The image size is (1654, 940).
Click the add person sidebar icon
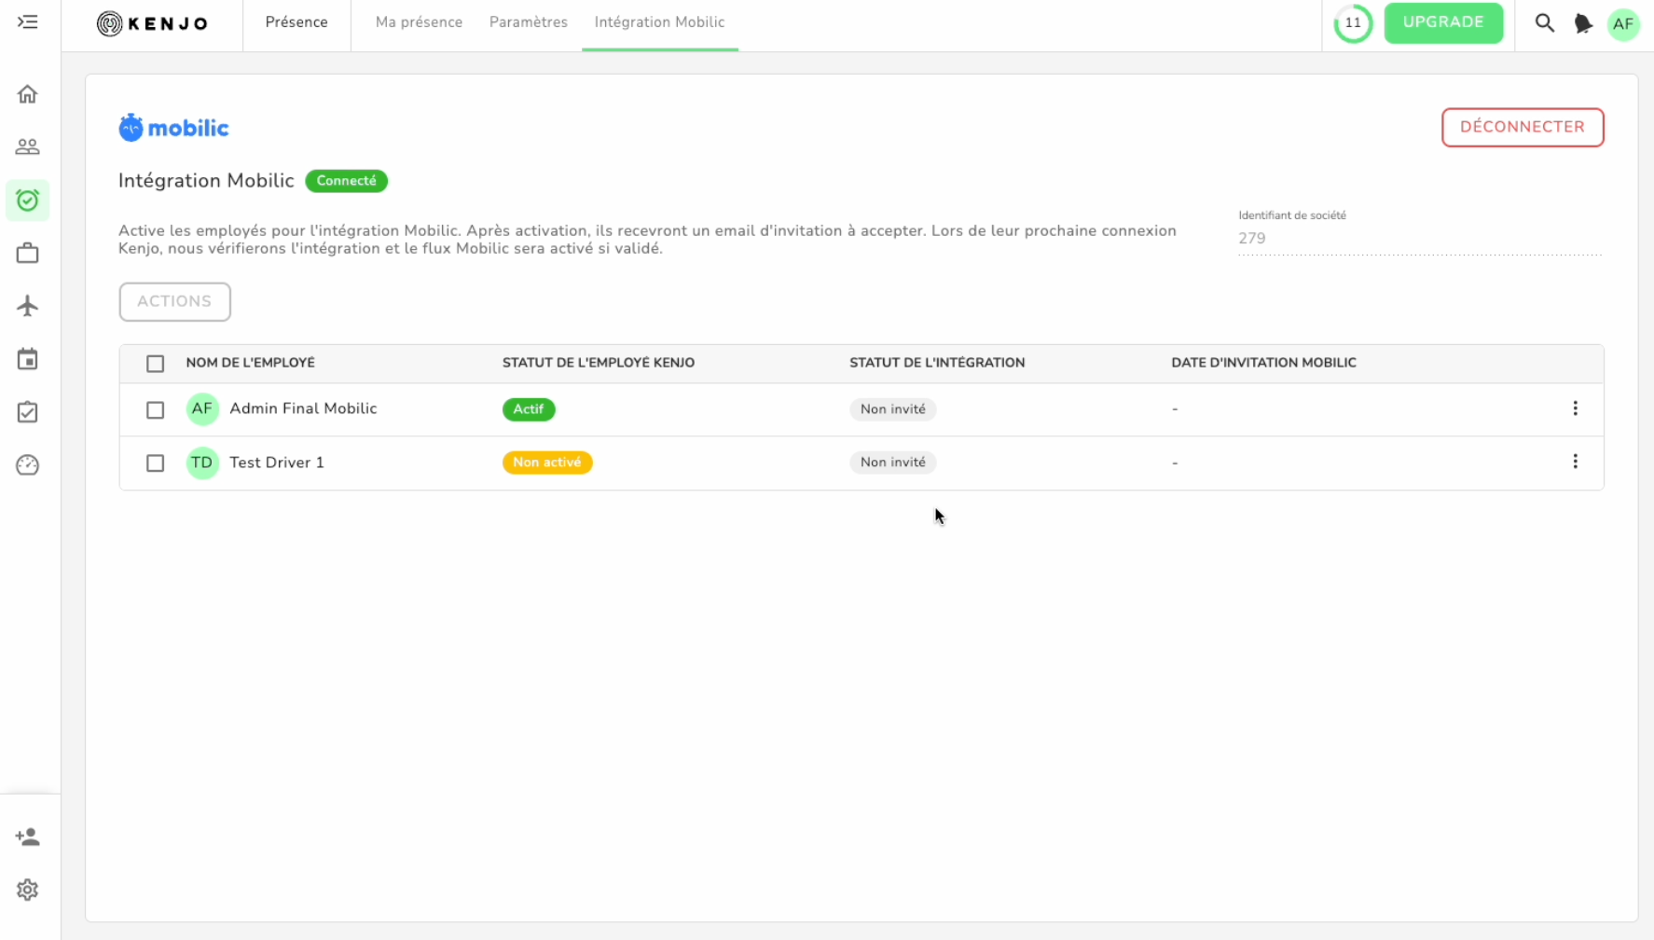coord(28,837)
